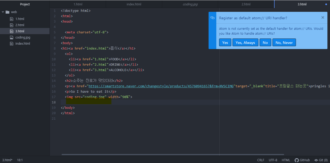Click the Project panel header
This screenshot has height=163, width=330.
(x=25, y=4)
